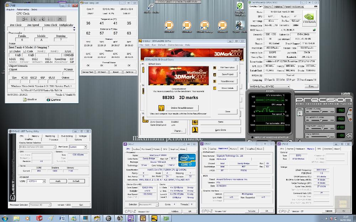Click the magnifier icon beside Show Details
The width and height of the screenshot is (356, 222).
click(x=215, y=88)
